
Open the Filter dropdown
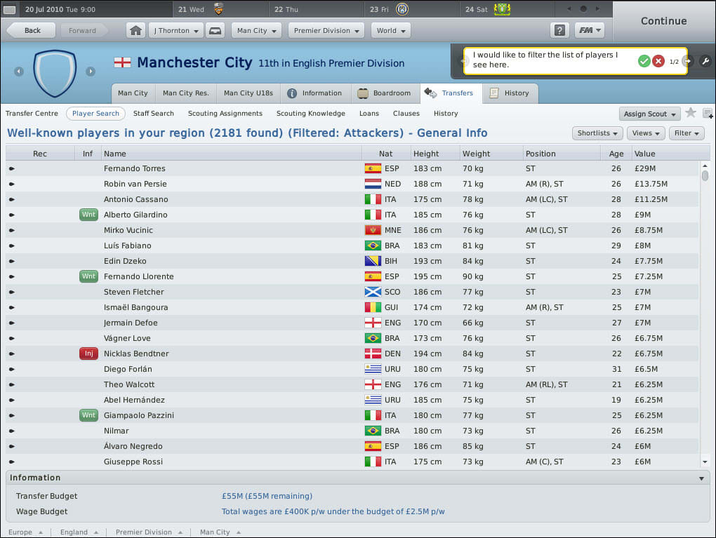(687, 133)
